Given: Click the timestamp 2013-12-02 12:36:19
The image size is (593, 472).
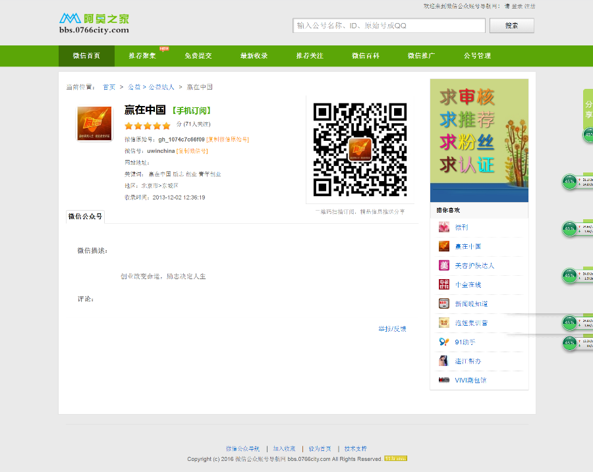Looking at the screenshot, I should 179,197.
